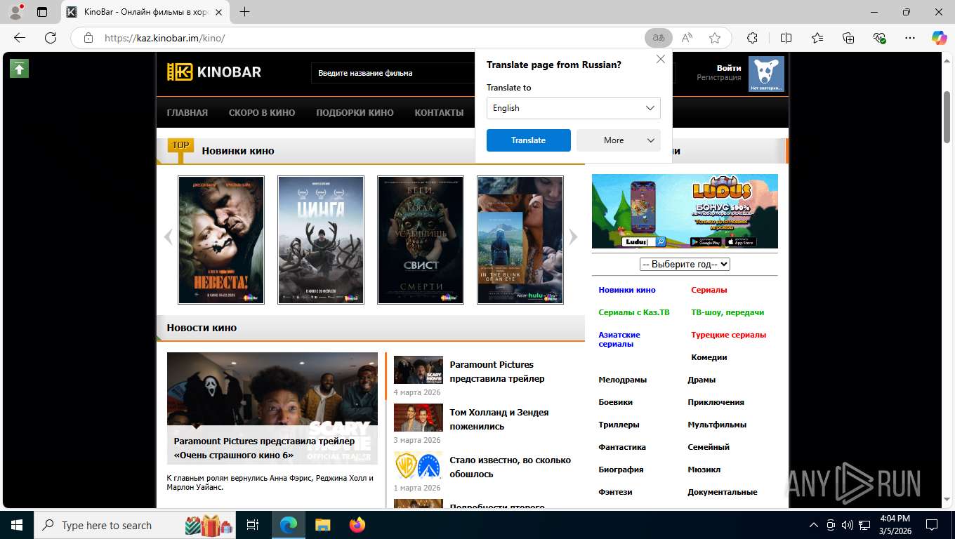Show hidden system tray icons
The width and height of the screenshot is (955, 539).
[814, 525]
